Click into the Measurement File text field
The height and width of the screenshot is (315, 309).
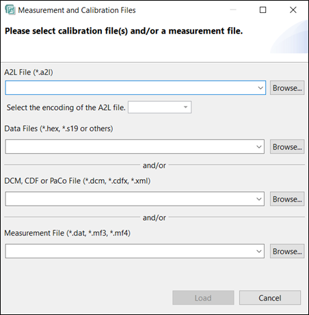tap(130, 251)
